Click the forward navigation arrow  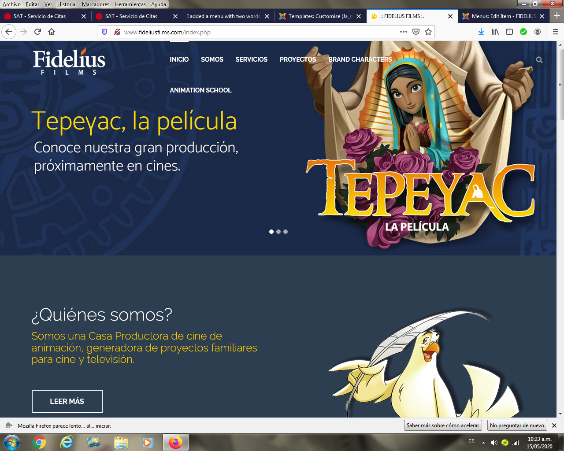23,32
